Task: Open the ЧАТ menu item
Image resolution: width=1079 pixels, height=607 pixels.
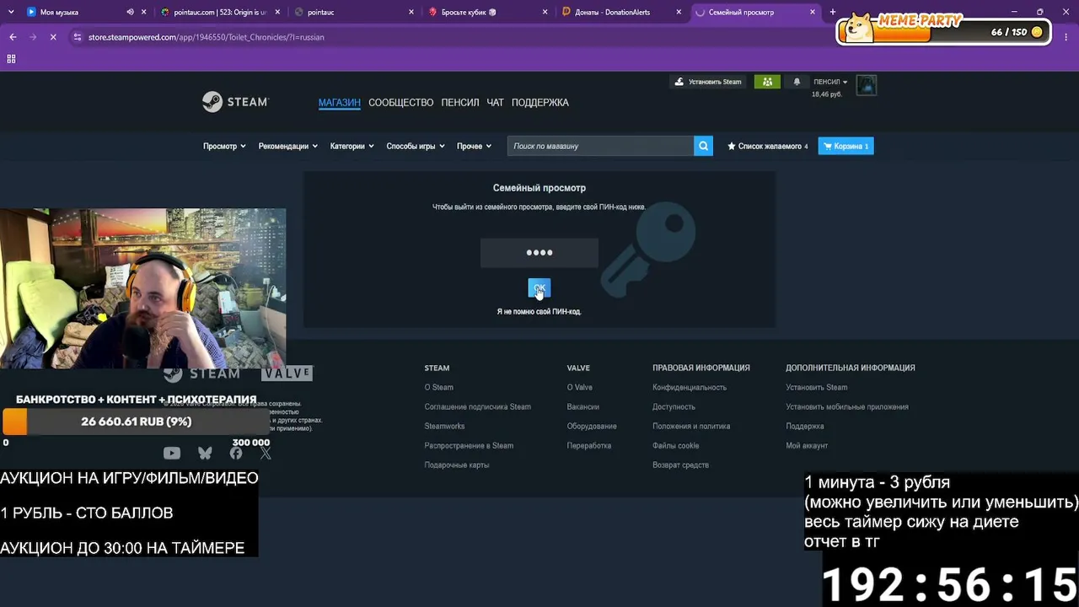Action: 496,103
